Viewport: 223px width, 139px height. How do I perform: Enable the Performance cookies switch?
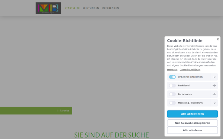coord(172,94)
